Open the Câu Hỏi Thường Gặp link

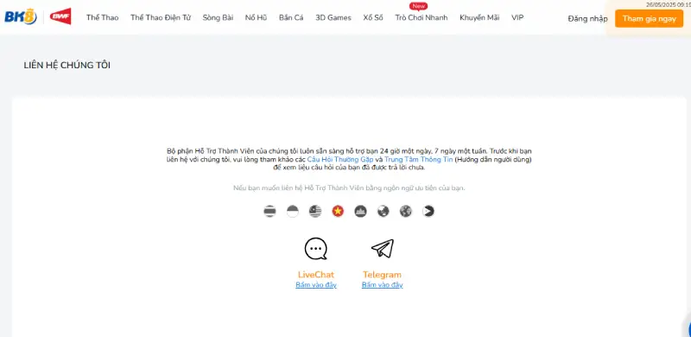click(x=340, y=159)
